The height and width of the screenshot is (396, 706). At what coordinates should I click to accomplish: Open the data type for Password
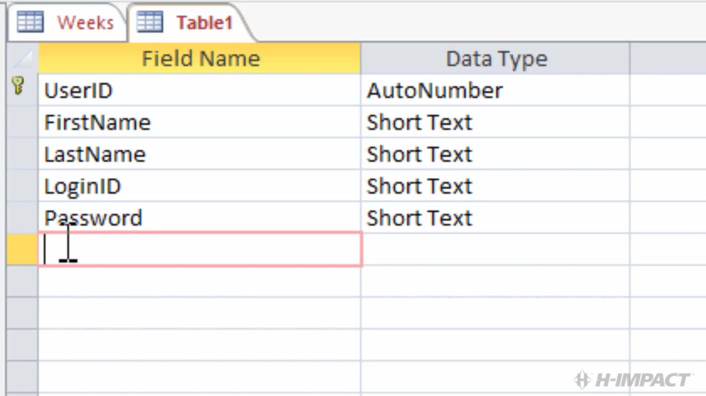click(x=495, y=218)
